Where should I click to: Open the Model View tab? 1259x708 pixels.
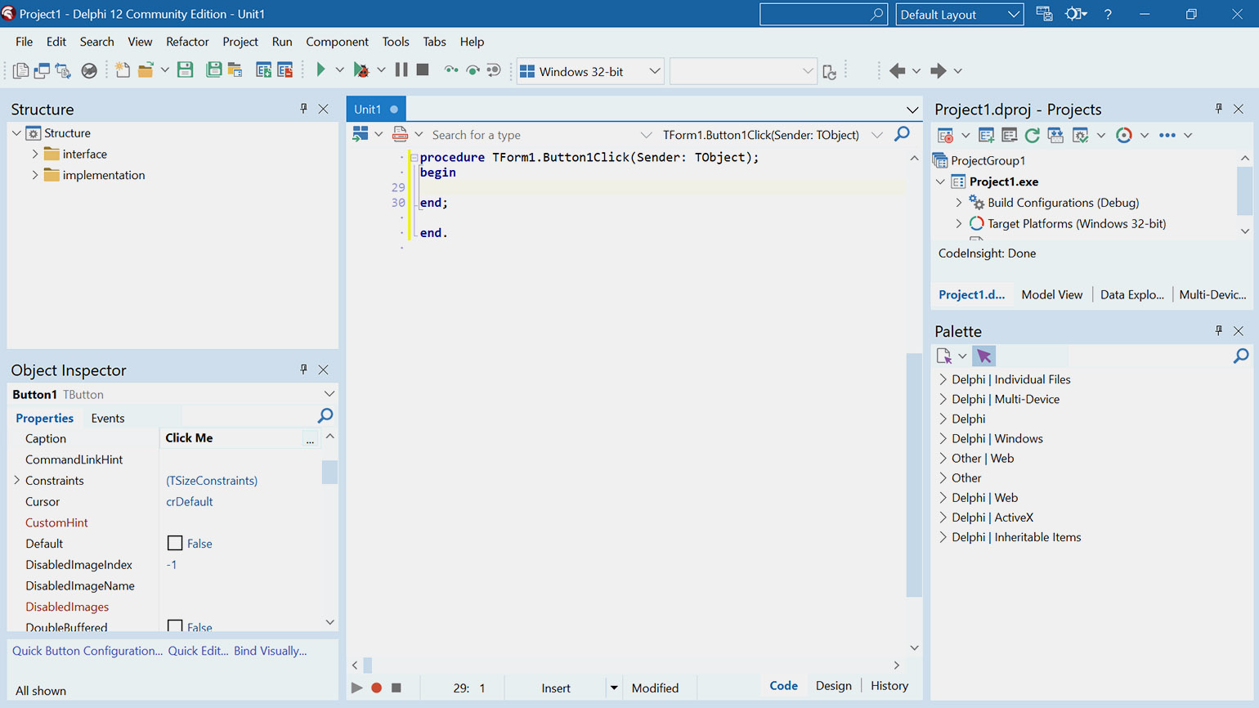coord(1052,294)
